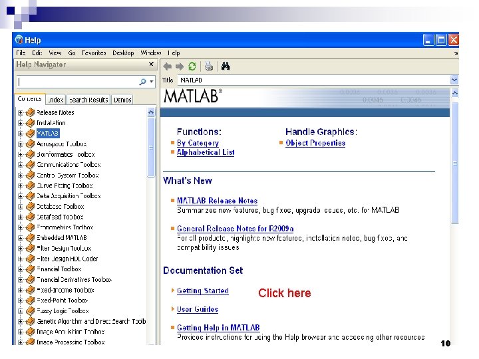Screen dimensions: 479x359
Task: Open the File menu
Action: tap(21, 53)
